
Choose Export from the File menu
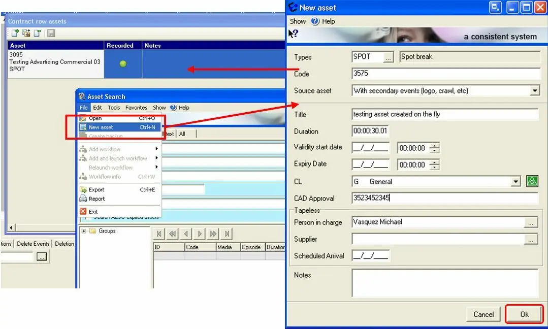pos(96,190)
